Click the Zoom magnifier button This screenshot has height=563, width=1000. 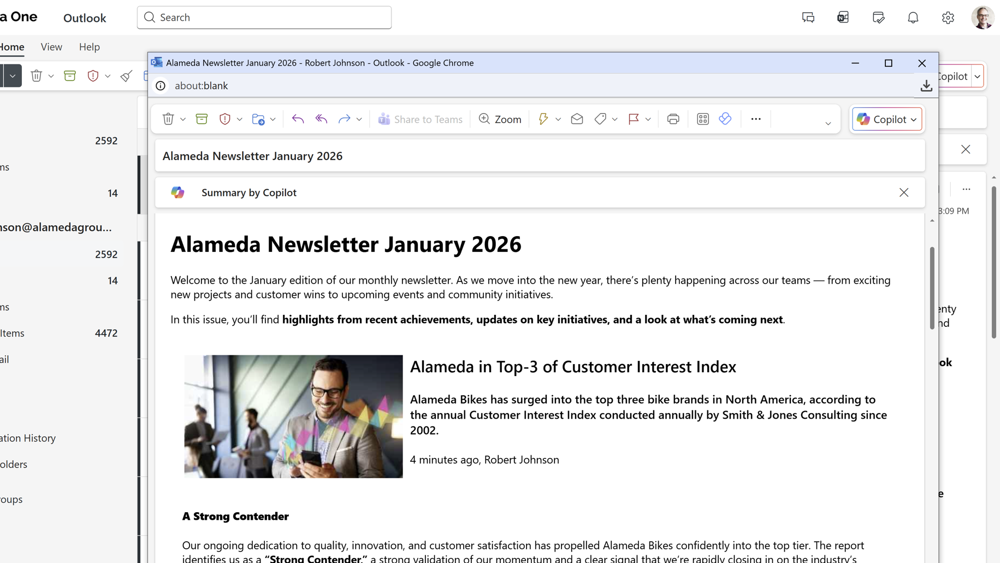point(500,119)
